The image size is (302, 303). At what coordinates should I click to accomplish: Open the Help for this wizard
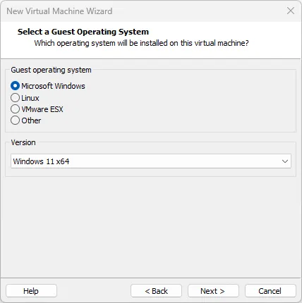point(31,291)
